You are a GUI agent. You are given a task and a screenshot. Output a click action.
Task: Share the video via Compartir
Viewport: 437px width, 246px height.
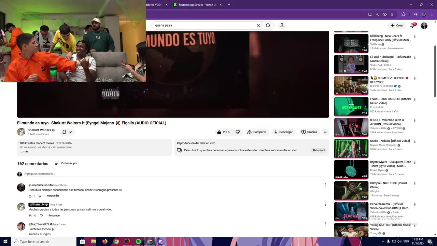(257, 132)
